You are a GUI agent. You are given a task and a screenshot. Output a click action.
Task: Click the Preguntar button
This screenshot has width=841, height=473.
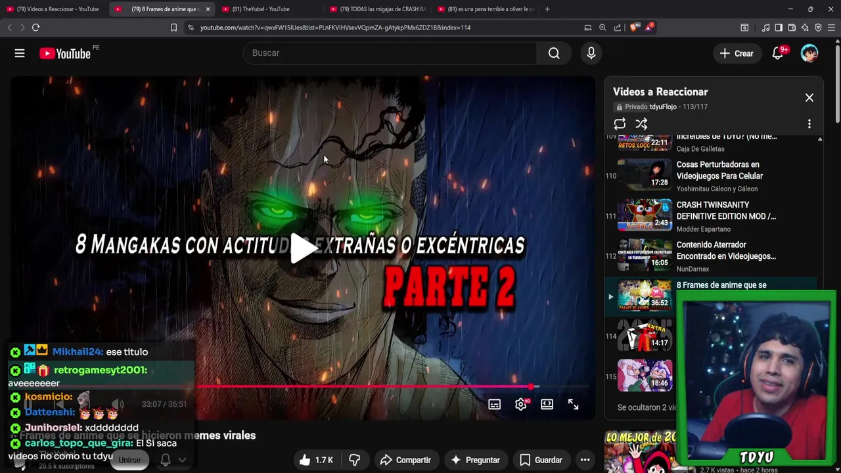(475, 460)
